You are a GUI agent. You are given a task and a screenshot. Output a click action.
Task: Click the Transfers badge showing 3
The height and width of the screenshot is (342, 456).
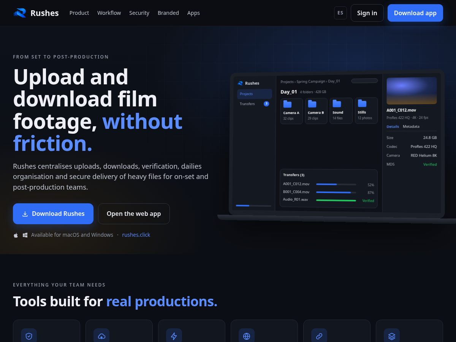point(266,104)
